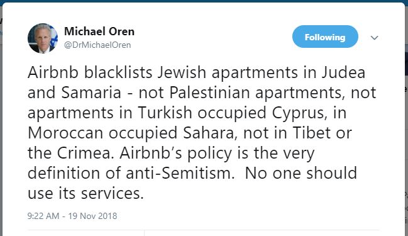The image size is (408, 236).
Task: Click the word Sahara in the tweet
Action: tap(210, 133)
